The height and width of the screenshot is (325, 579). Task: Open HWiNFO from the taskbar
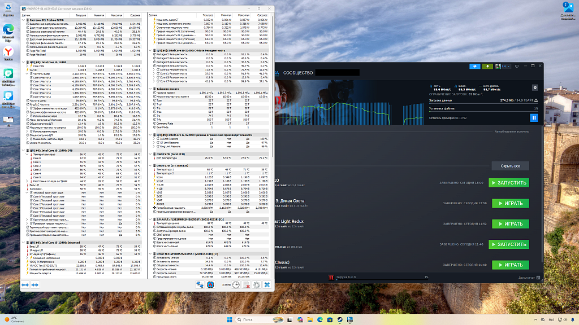pos(349,319)
